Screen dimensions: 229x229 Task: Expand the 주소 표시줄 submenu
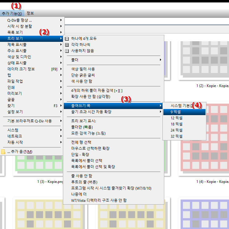(x=31, y=51)
